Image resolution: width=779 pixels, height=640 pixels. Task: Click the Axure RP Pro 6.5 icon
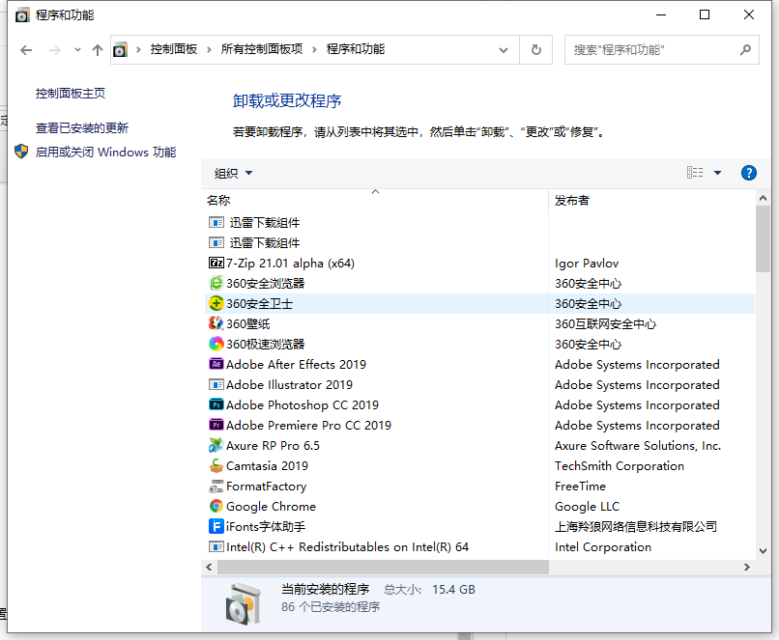(216, 446)
